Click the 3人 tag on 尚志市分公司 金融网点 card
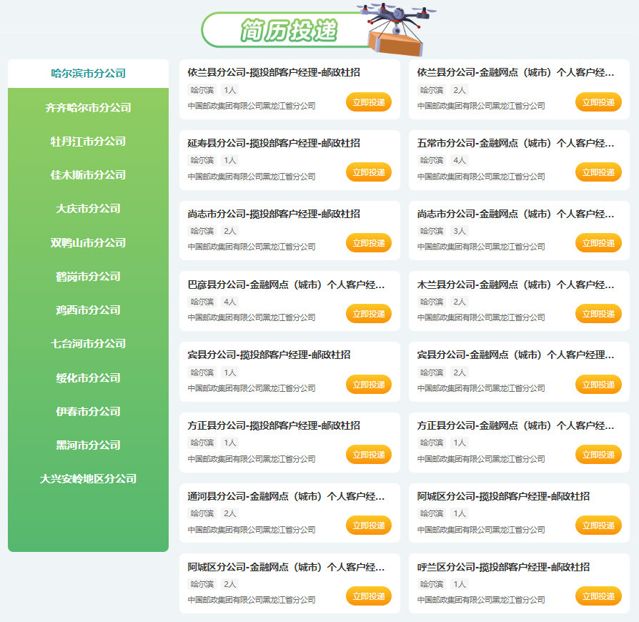 (460, 231)
